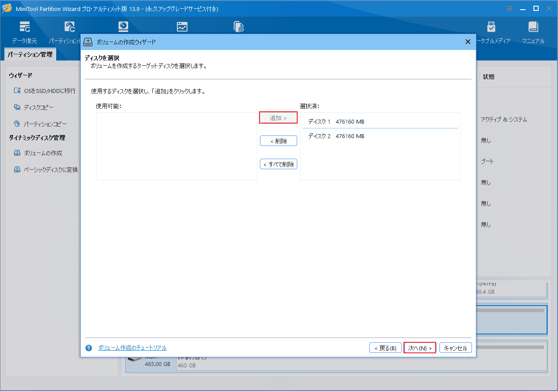Screen dimensions: 558x391
Task: Click the < 戻る(B) button
Action: 385,348
